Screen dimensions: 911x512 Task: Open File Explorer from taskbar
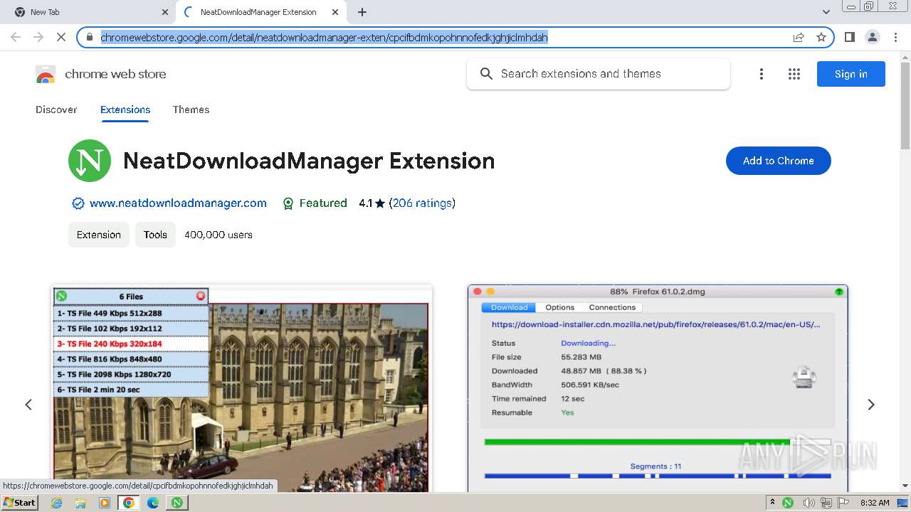[80, 503]
